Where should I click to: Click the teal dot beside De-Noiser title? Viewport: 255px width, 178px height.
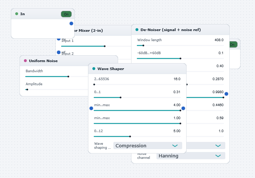[137, 30]
